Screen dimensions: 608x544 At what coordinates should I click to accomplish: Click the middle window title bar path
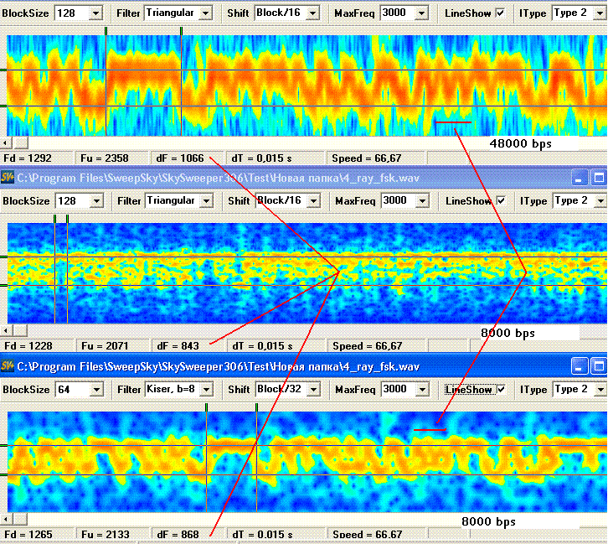pos(219,179)
